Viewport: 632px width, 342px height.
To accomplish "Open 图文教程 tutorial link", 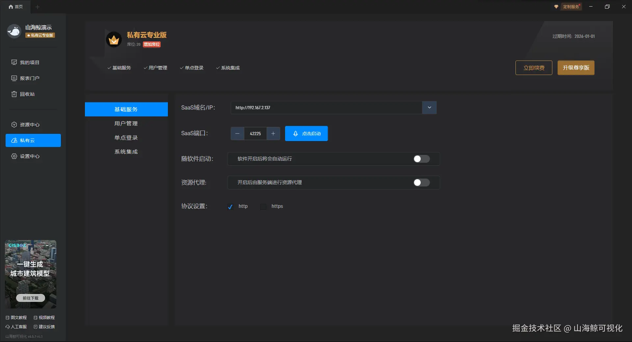I will 16,318.
